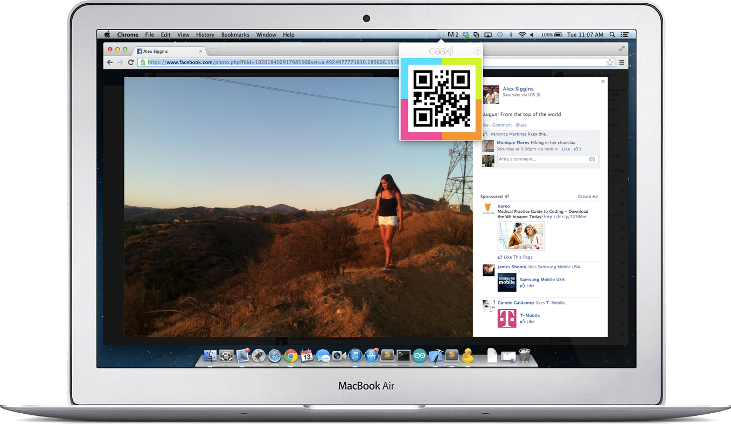Toggle the Wi-Fi menu bar icon
Screen dimensions: 731x424
tap(521, 34)
